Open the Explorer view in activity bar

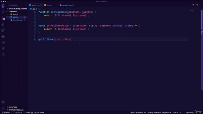[x=3, y=6]
